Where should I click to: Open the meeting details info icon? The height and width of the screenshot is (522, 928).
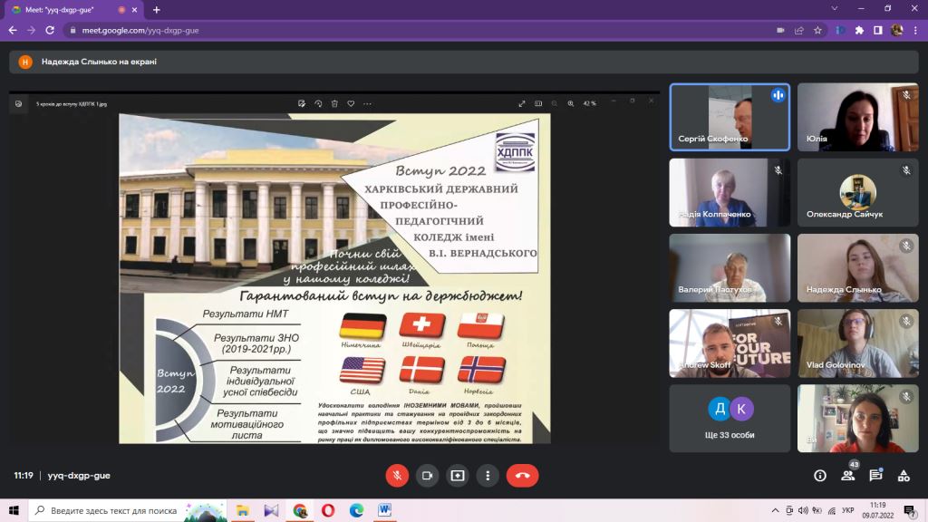pyautogui.click(x=820, y=476)
